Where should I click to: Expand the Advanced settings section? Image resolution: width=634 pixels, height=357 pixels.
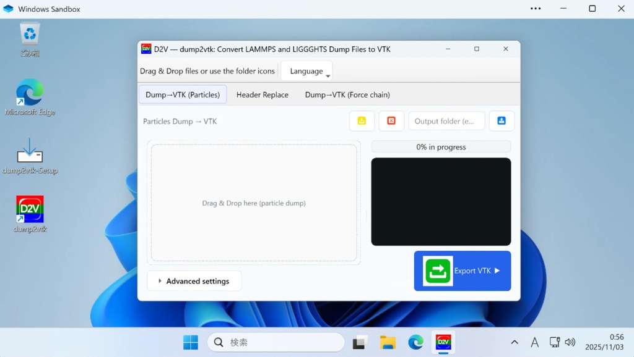click(194, 280)
